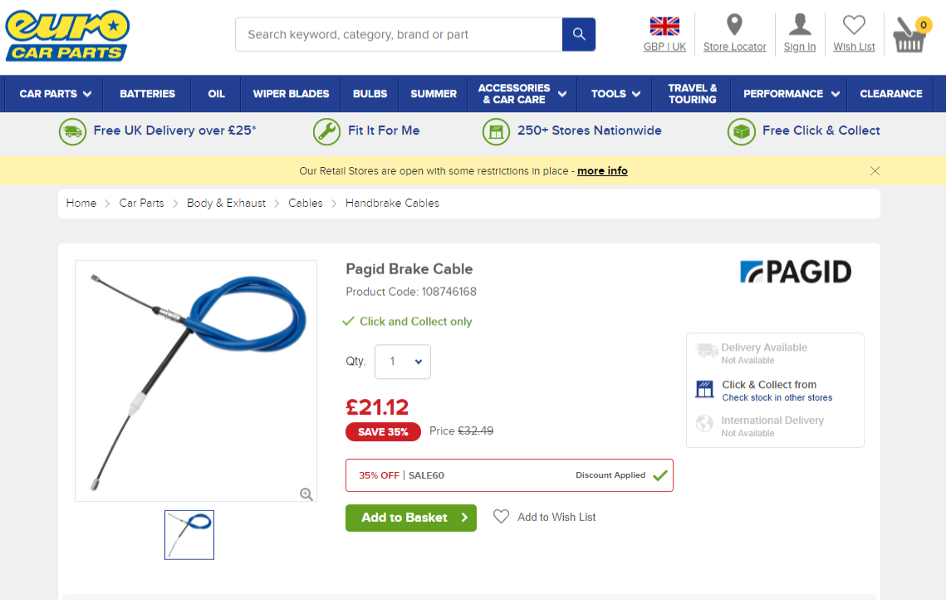Expand Accessories & Car Care menu
The image size is (946, 600).
click(522, 94)
